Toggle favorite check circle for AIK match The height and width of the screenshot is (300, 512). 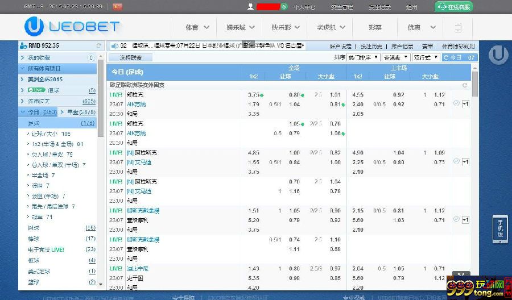click(x=456, y=103)
